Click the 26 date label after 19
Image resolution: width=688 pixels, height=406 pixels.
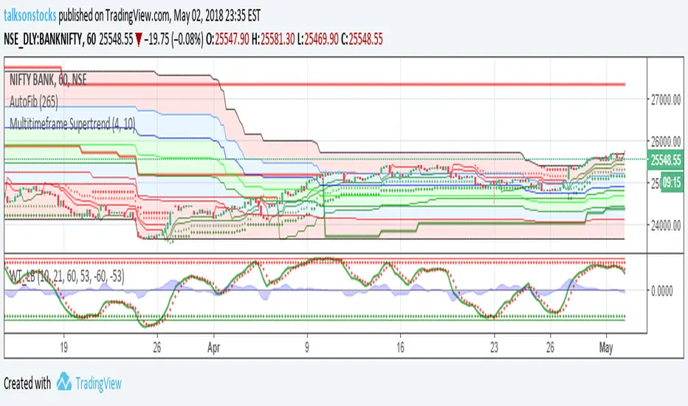(x=156, y=348)
